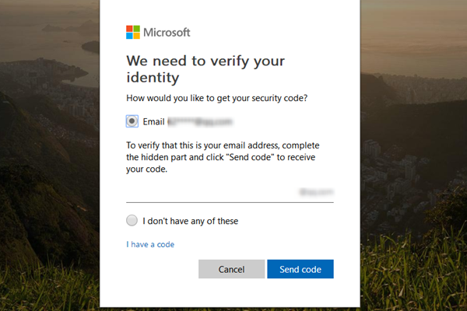Click the city background right of dialog
Image resolution: width=467 pixels, height=311 pixels.
(413, 155)
